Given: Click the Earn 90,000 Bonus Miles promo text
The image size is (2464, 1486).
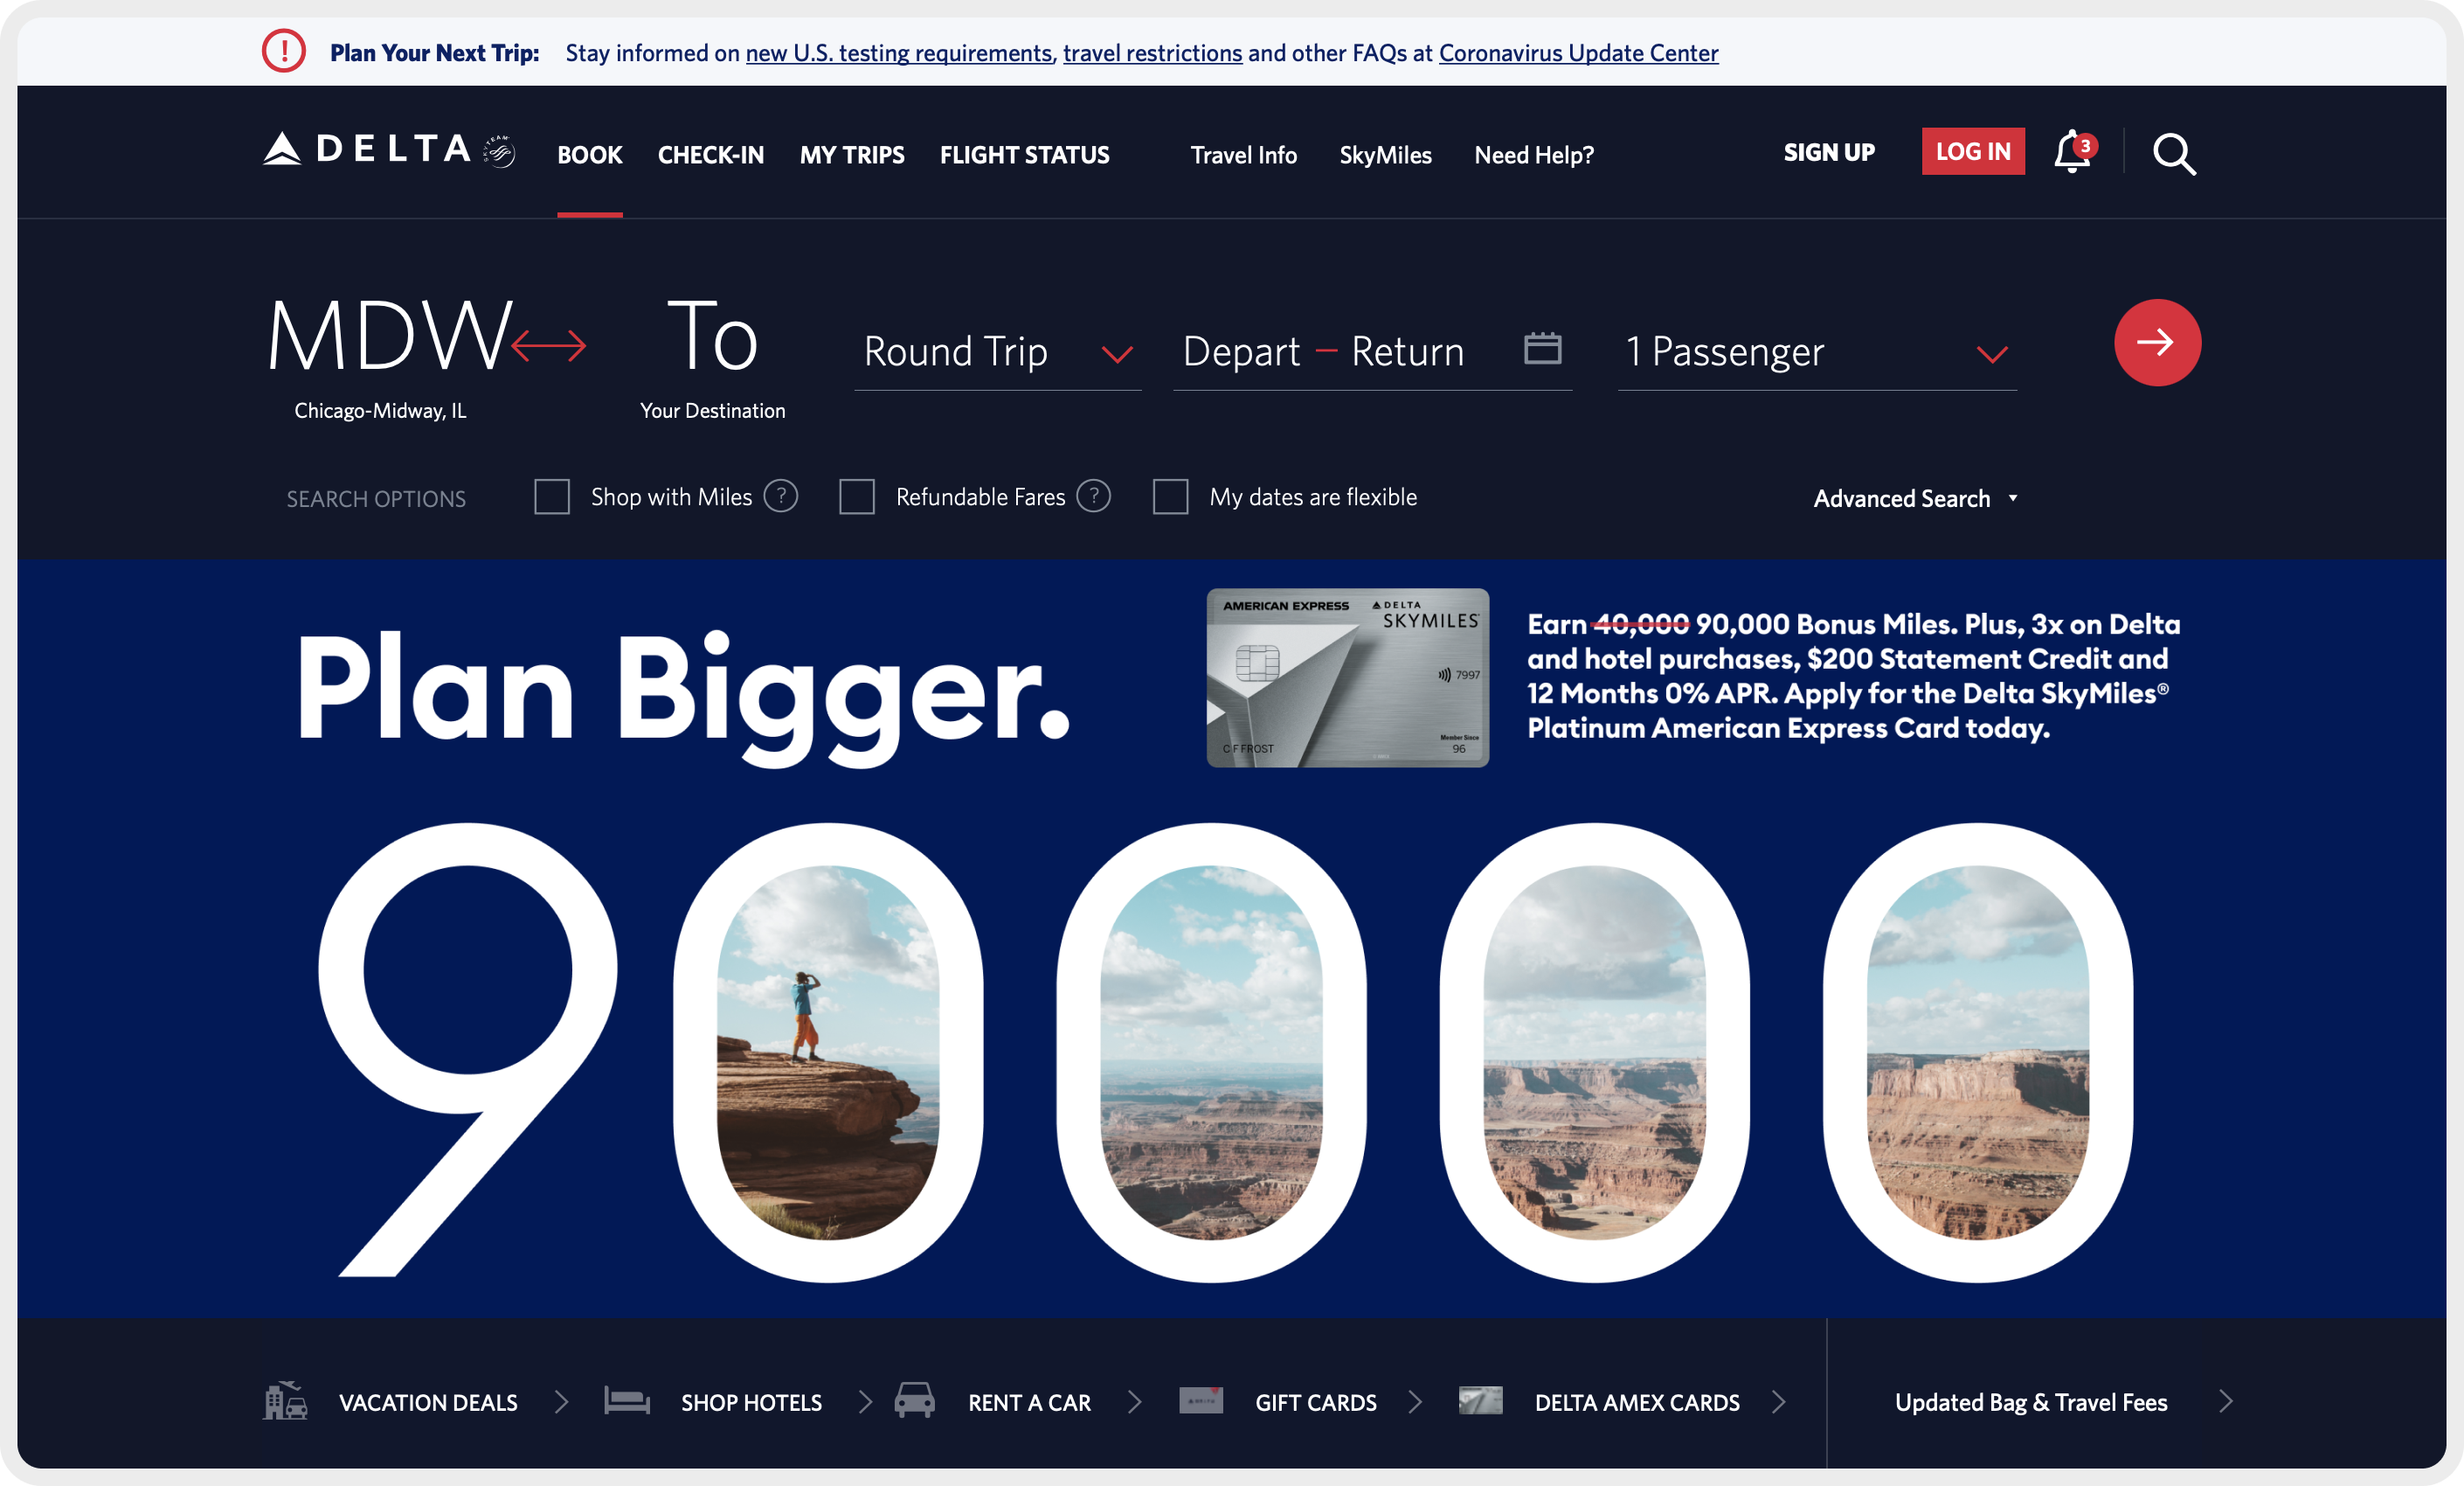Looking at the screenshot, I should click(x=1853, y=676).
